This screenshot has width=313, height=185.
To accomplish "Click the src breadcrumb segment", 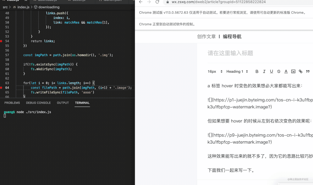I will (x=5, y=7).
